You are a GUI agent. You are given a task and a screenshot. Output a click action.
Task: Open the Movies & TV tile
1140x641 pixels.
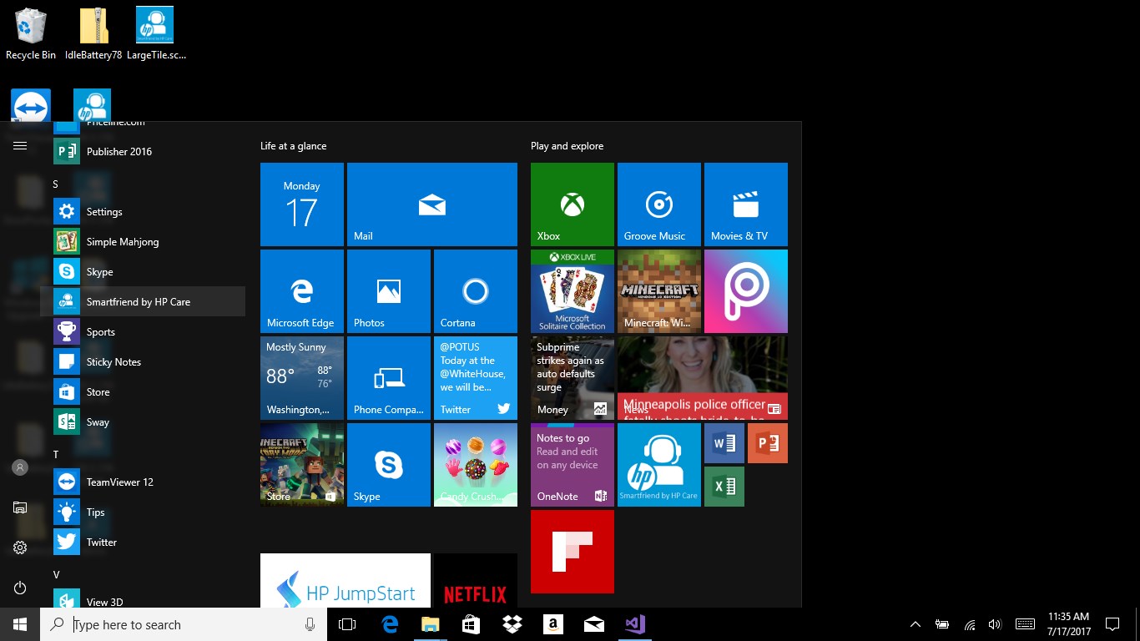pos(746,204)
